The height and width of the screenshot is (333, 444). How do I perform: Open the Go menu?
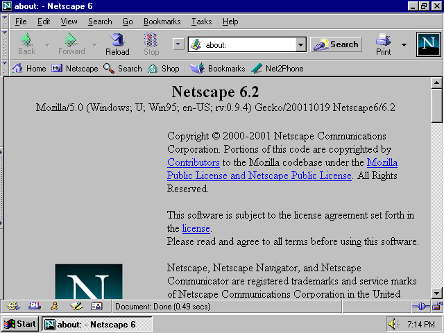128,22
